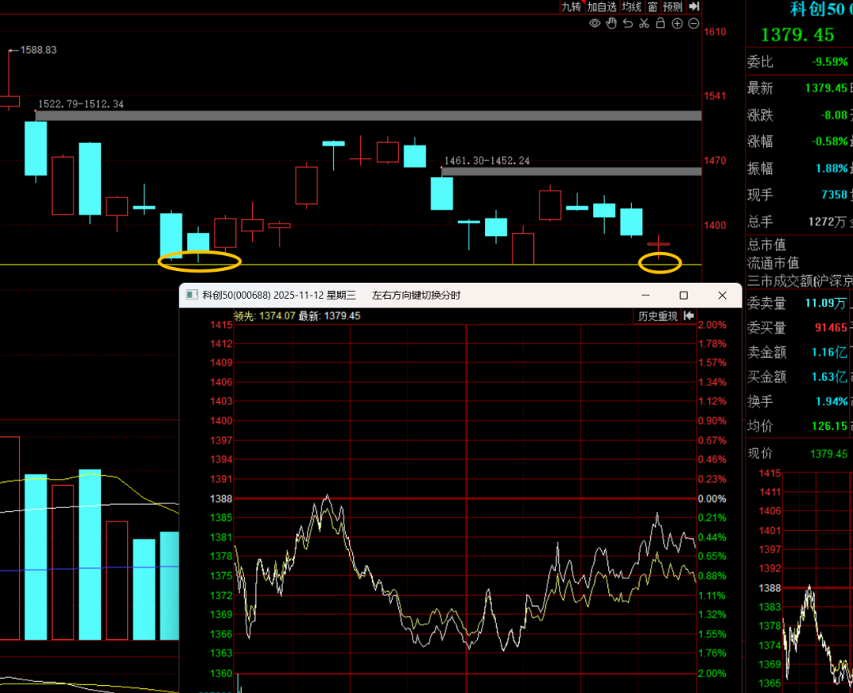The width and height of the screenshot is (853, 693).
Task: Toggle the eye visibility icon on chart
Action: point(595,24)
